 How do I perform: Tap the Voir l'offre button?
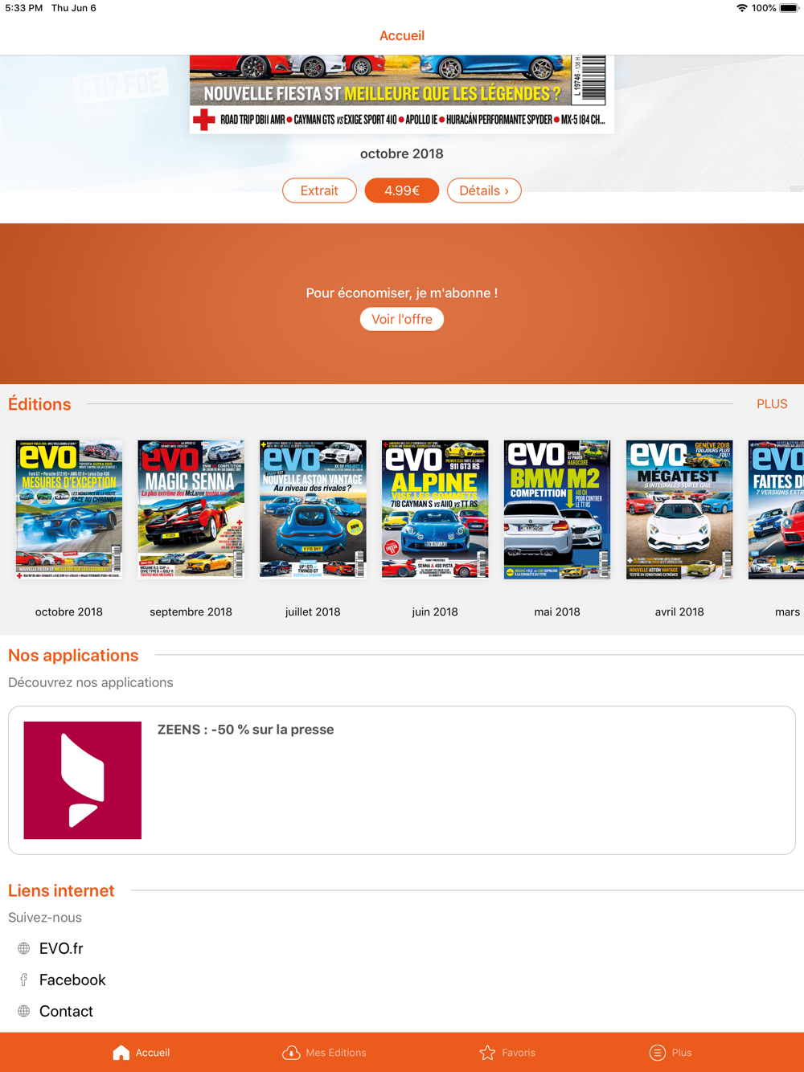(402, 319)
